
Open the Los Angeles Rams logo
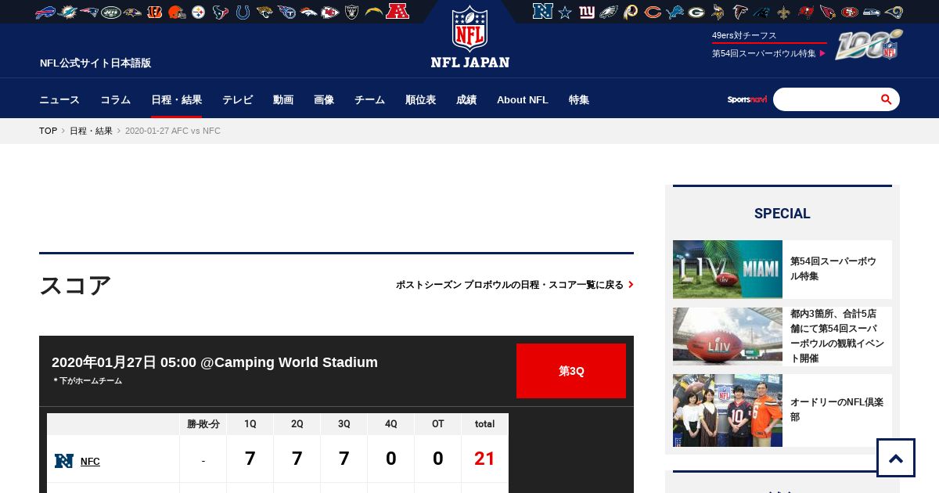tap(894, 12)
